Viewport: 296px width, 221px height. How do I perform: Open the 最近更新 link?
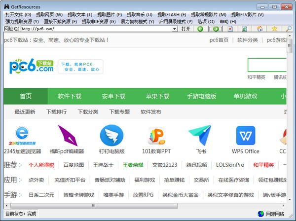[x=25, y=111]
